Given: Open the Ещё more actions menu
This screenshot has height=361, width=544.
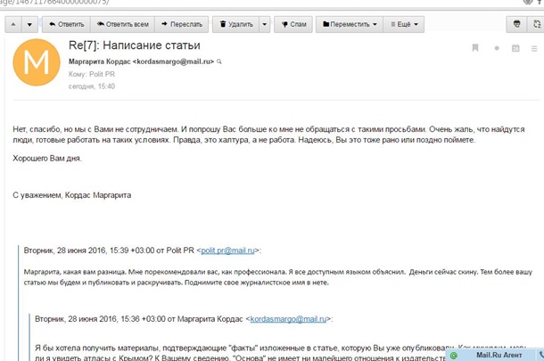Looking at the screenshot, I should (x=405, y=25).
